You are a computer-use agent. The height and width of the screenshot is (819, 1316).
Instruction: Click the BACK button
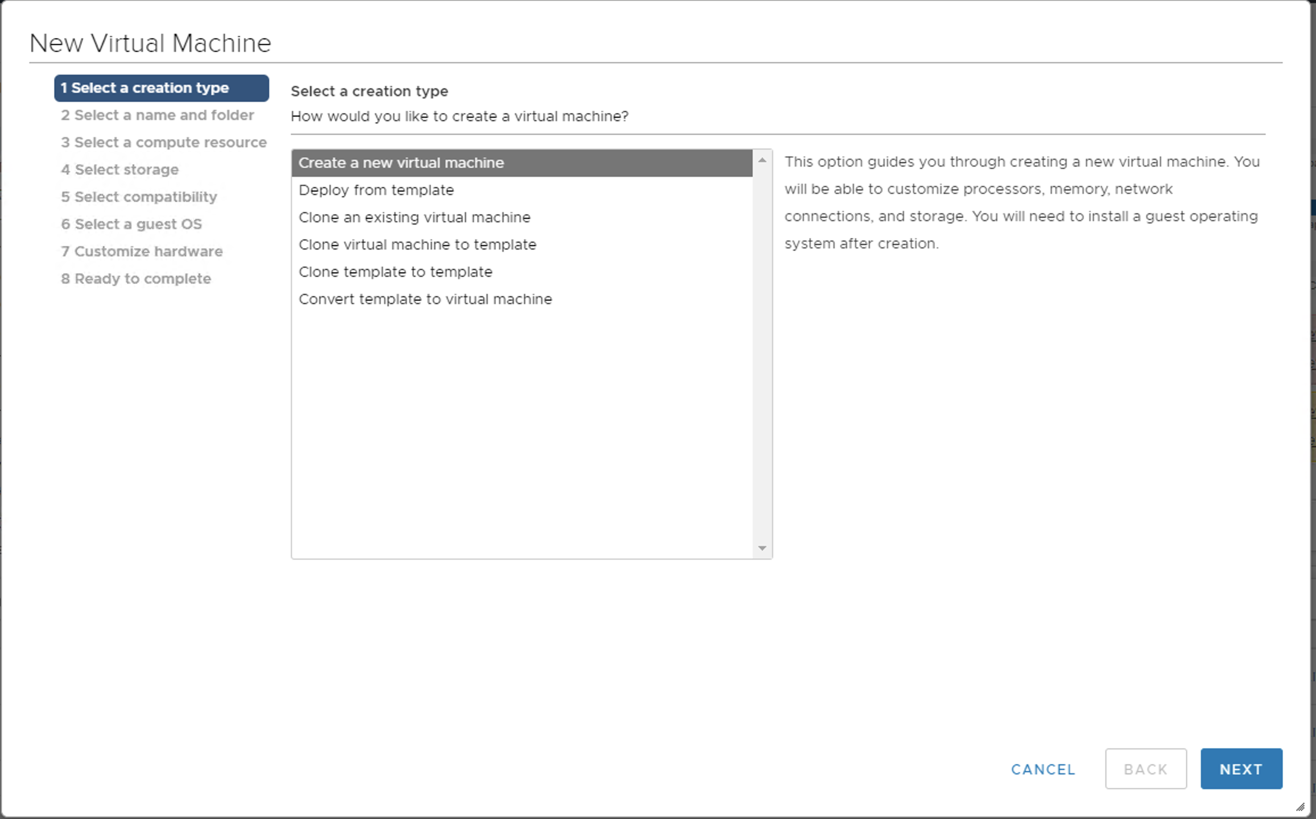[x=1145, y=770]
